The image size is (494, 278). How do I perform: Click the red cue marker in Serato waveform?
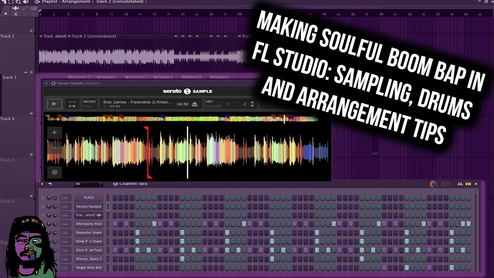point(147,152)
